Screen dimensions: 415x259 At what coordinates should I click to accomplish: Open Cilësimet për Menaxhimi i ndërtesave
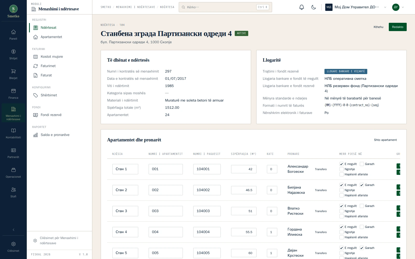(x=59, y=241)
